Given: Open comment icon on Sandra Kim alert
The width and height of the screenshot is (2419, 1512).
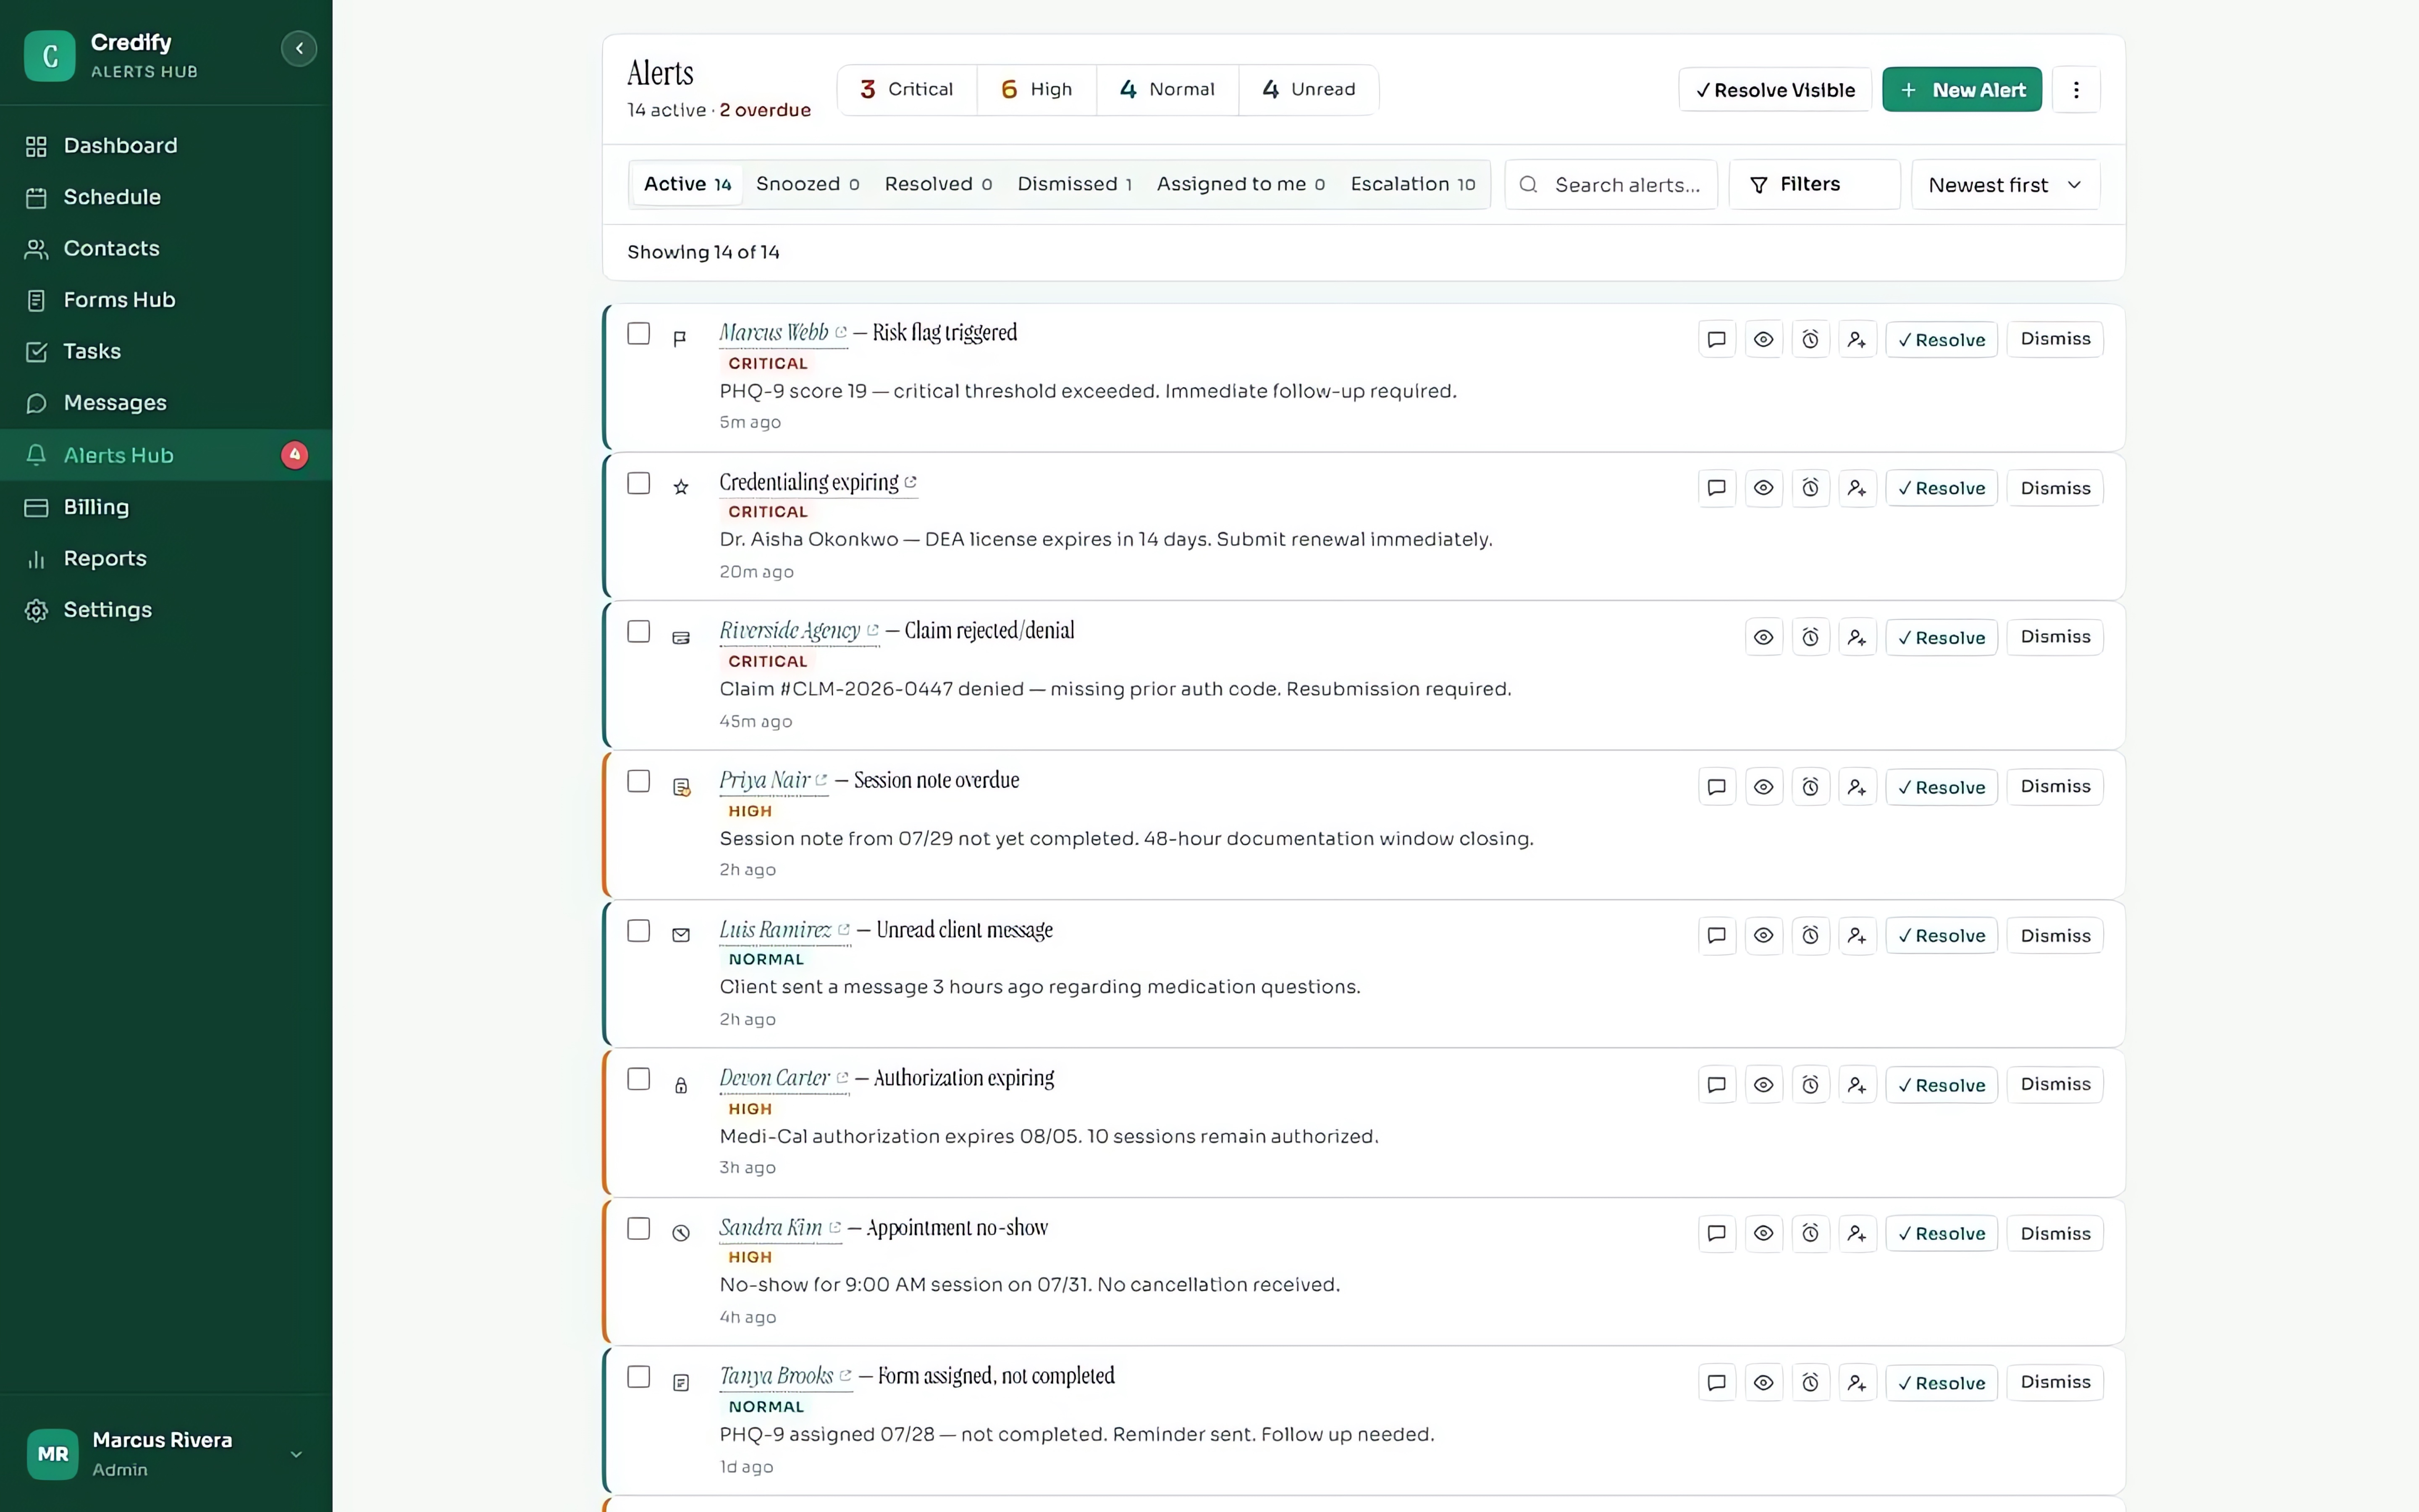Looking at the screenshot, I should 1716,1233.
